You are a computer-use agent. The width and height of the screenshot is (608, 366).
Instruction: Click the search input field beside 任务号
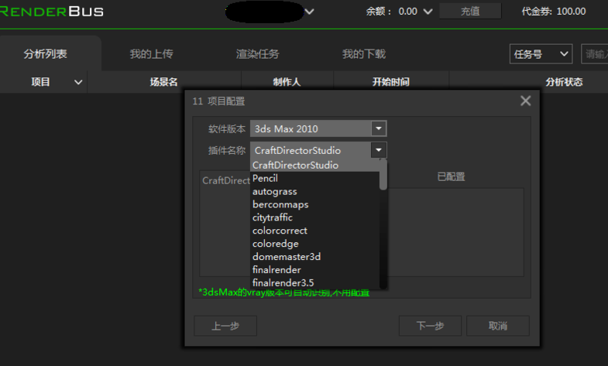pyautogui.click(x=595, y=54)
